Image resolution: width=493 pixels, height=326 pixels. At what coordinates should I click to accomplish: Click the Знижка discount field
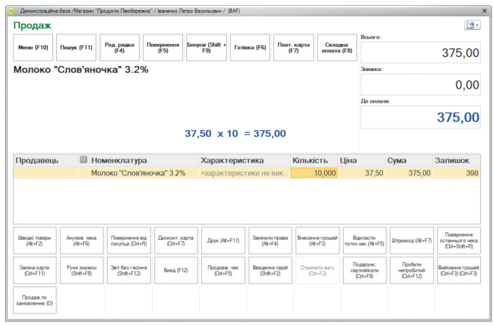(420, 85)
